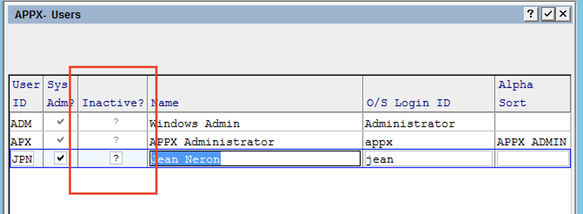Toggle Sys Adm checkbox for JPN user
The height and width of the screenshot is (214, 583).
coord(60,158)
